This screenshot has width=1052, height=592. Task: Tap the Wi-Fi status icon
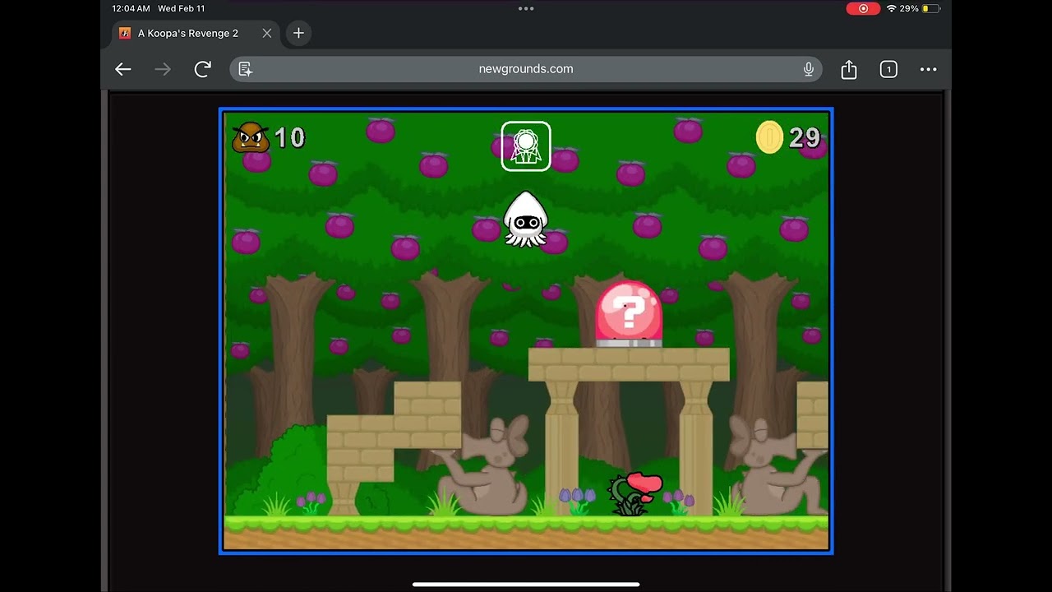click(x=891, y=8)
